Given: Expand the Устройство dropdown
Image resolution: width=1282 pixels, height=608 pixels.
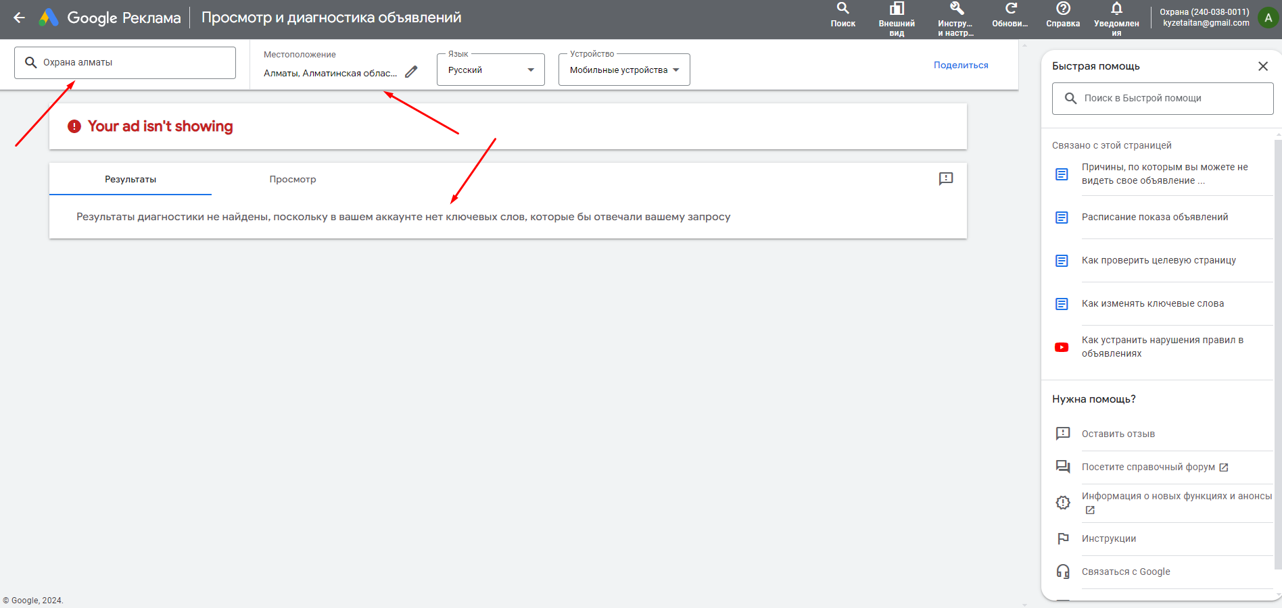Looking at the screenshot, I should [x=624, y=70].
